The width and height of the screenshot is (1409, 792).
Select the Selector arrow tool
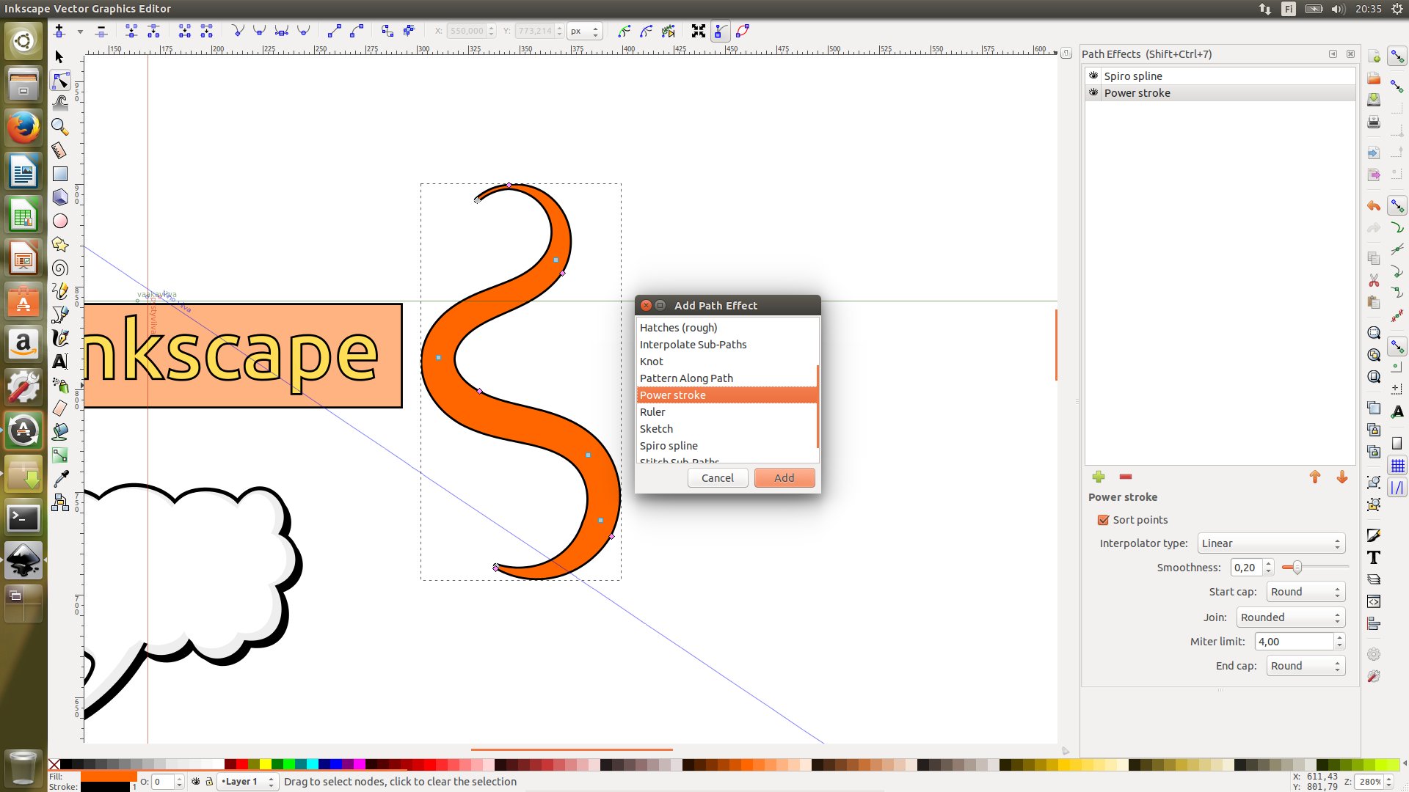(x=59, y=56)
